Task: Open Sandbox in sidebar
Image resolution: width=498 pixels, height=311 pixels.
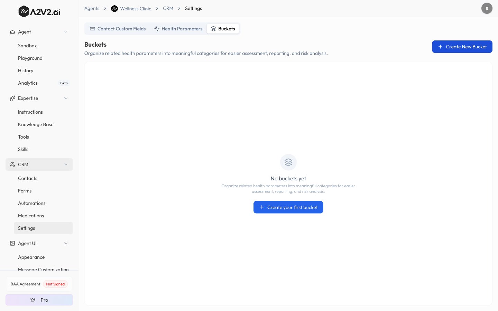Action: (43, 46)
